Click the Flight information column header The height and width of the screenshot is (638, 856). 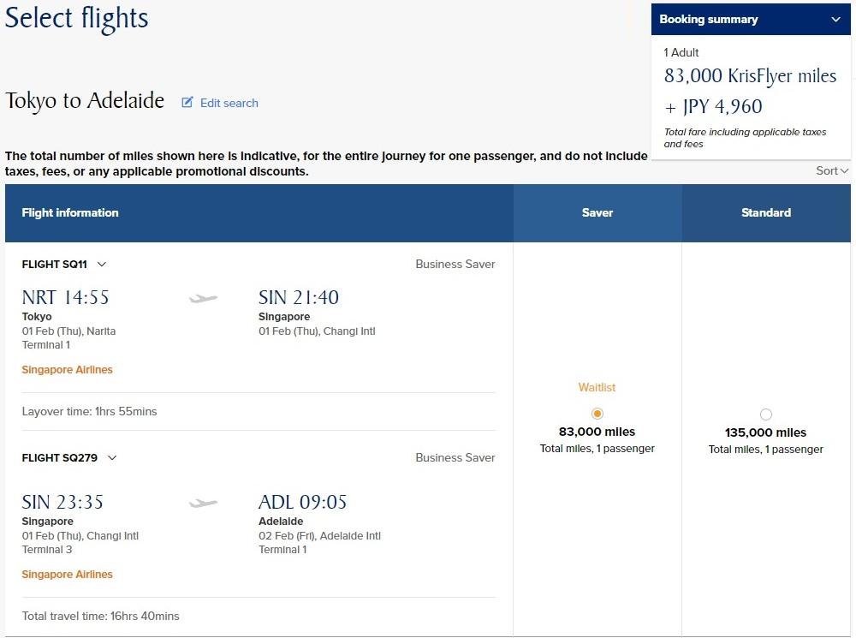pos(70,212)
